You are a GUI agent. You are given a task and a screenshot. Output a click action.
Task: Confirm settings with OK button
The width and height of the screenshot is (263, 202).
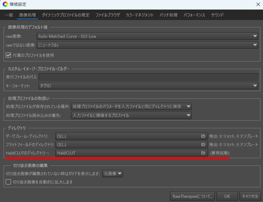[x=227, y=196]
